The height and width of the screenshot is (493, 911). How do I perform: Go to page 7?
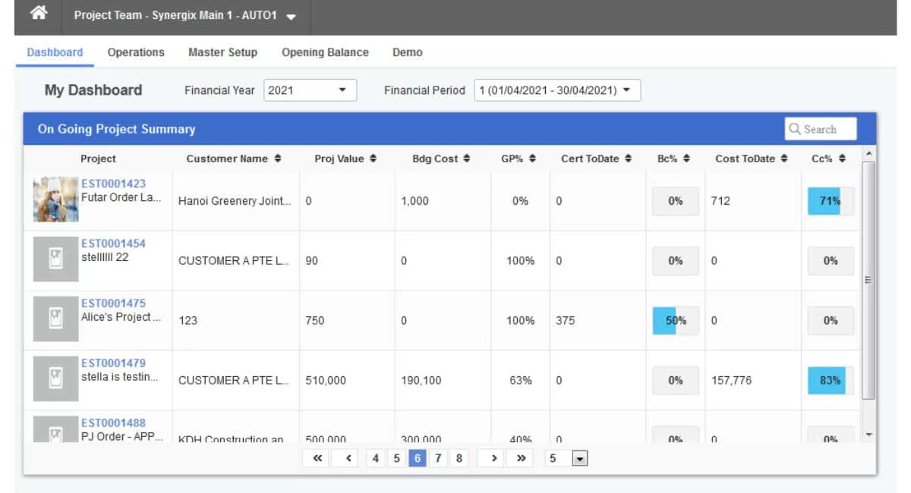pos(438,458)
